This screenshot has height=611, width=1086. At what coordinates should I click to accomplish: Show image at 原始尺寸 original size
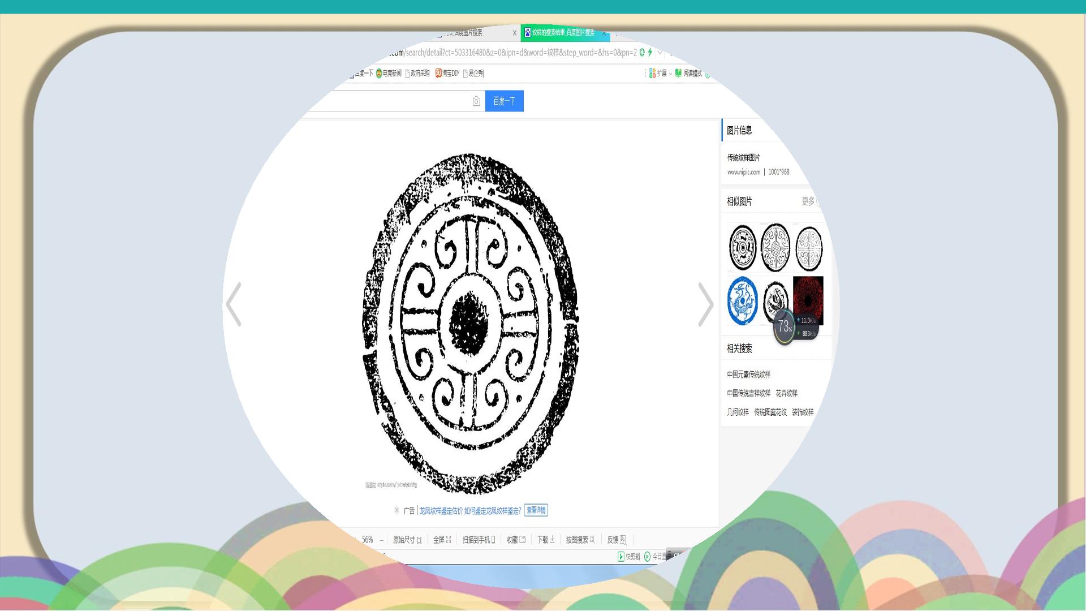(x=407, y=540)
